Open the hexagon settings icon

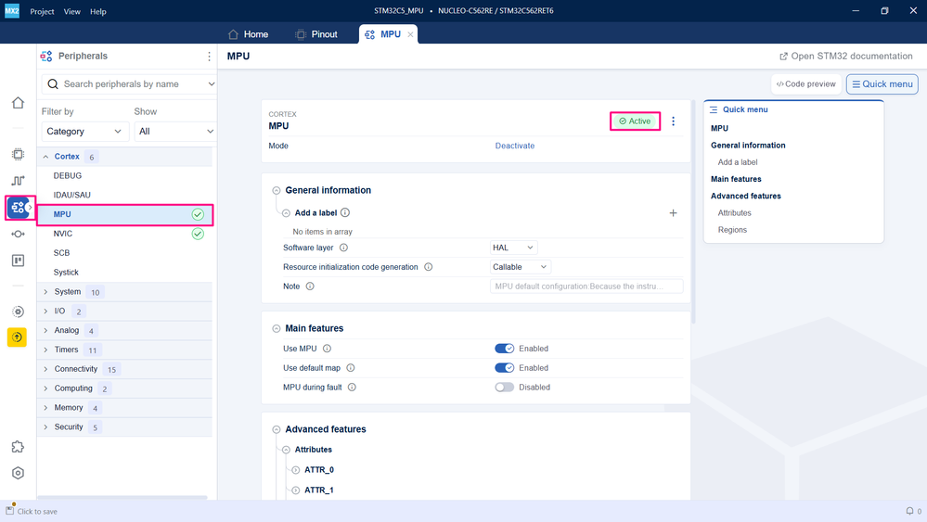(x=18, y=473)
